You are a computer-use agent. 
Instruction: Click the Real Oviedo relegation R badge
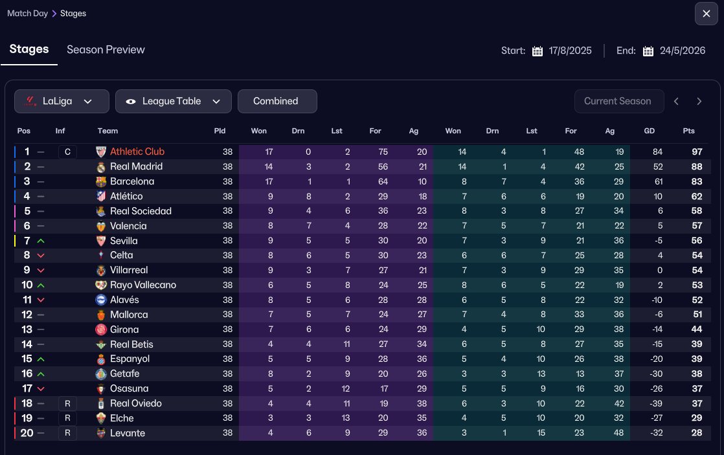point(67,403)
